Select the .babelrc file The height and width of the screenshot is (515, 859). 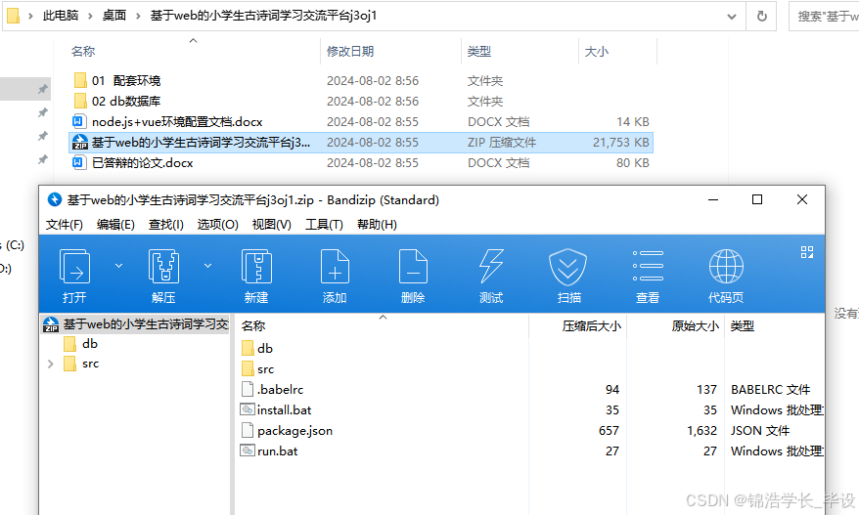click(272, 390)
